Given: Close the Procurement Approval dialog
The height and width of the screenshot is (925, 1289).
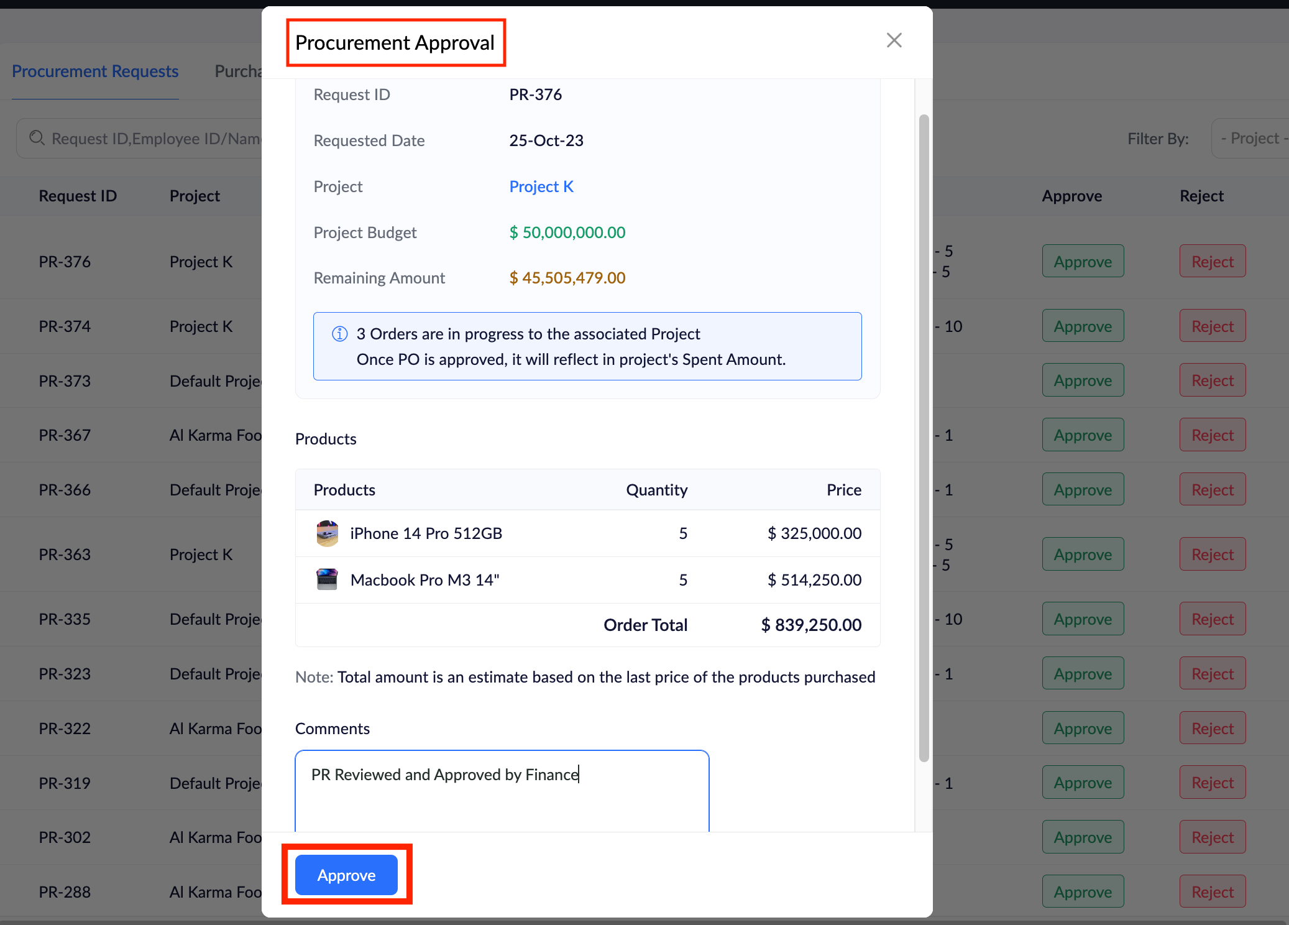Looking at the screenshot, I should point(894,40).
